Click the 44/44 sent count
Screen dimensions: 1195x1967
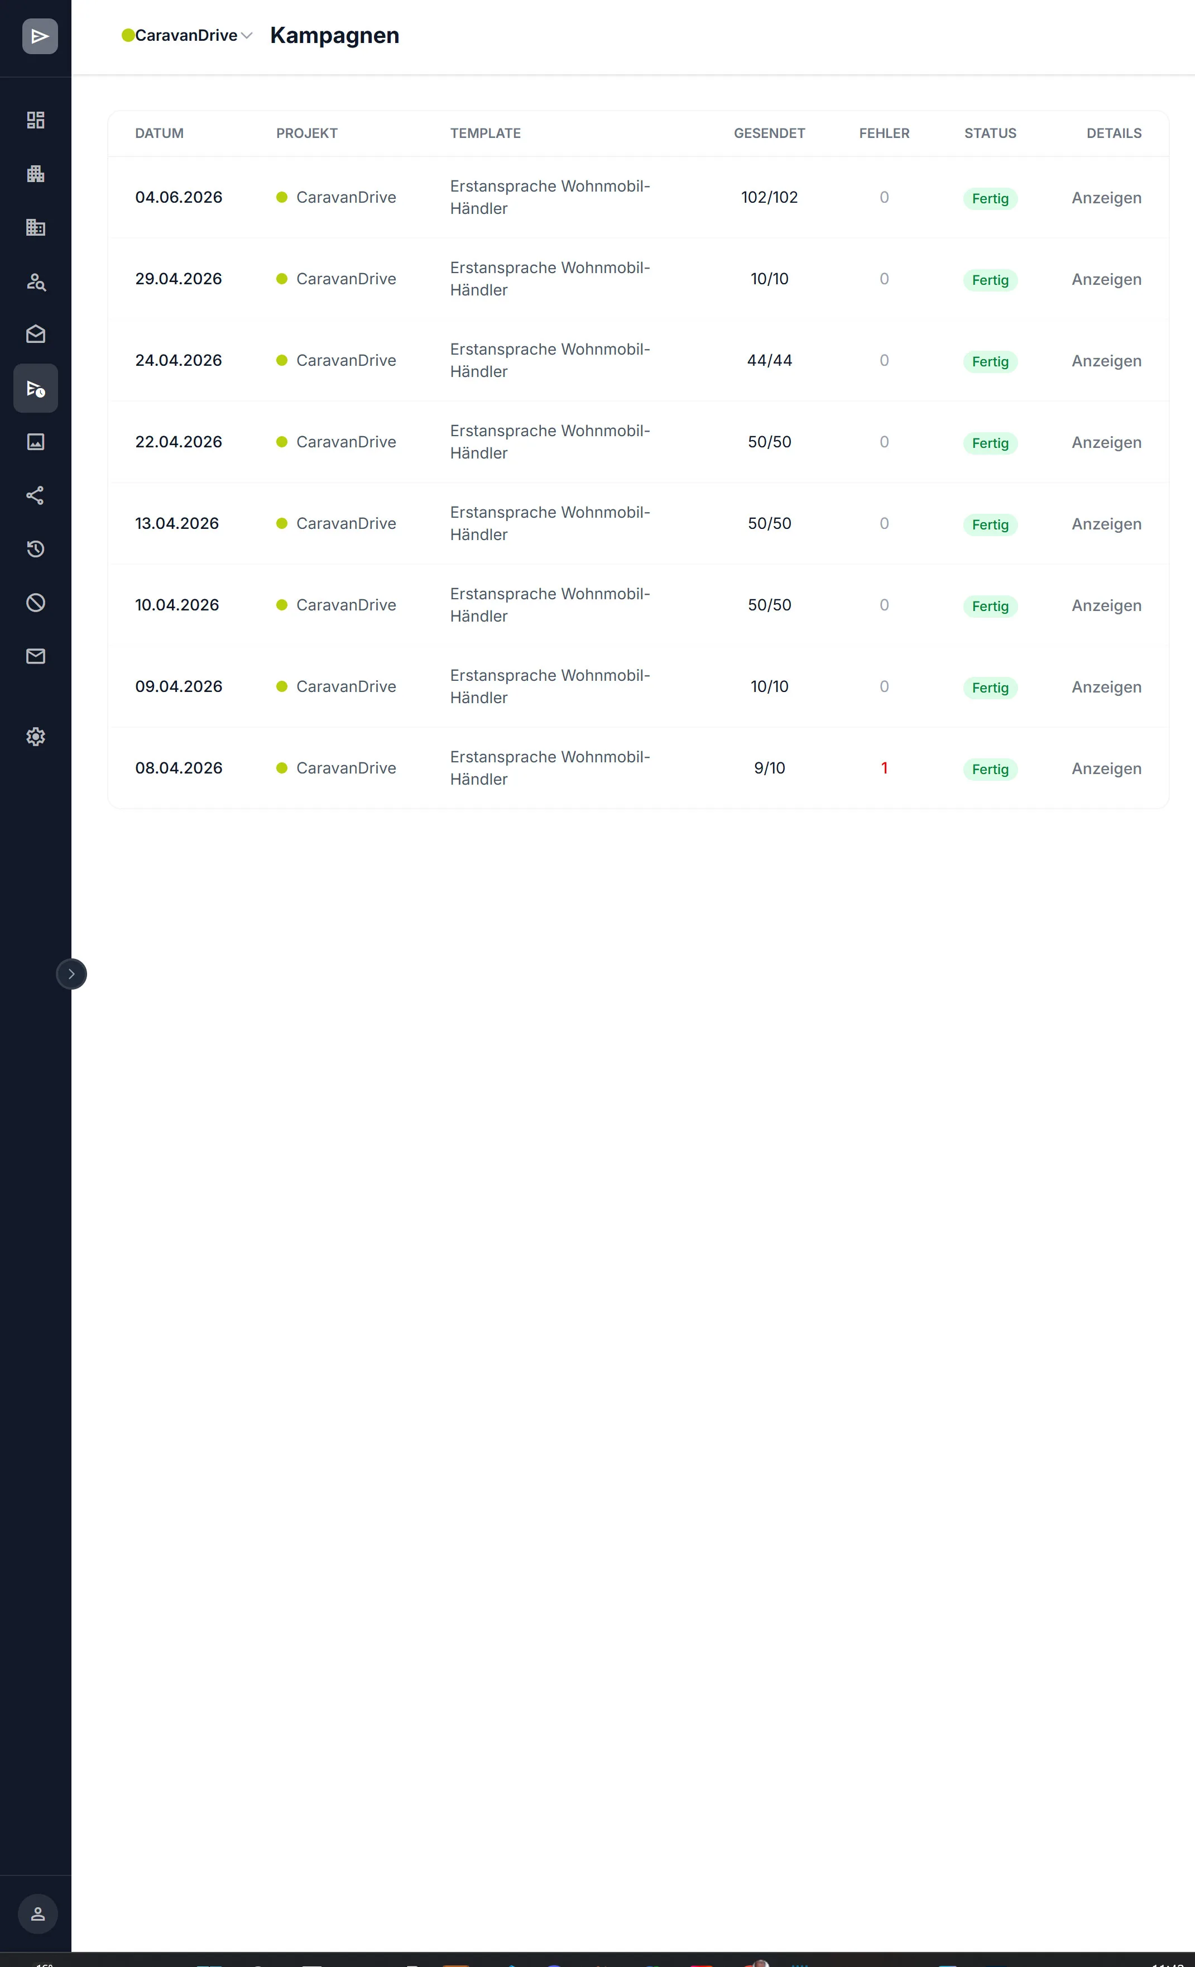pyautogui.click(x=770, y=360)
